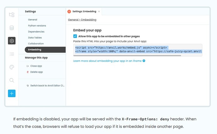This screenshot has height=134, width=217.
Task: Open the App Browser tree icon
Action: click(12, 15)
